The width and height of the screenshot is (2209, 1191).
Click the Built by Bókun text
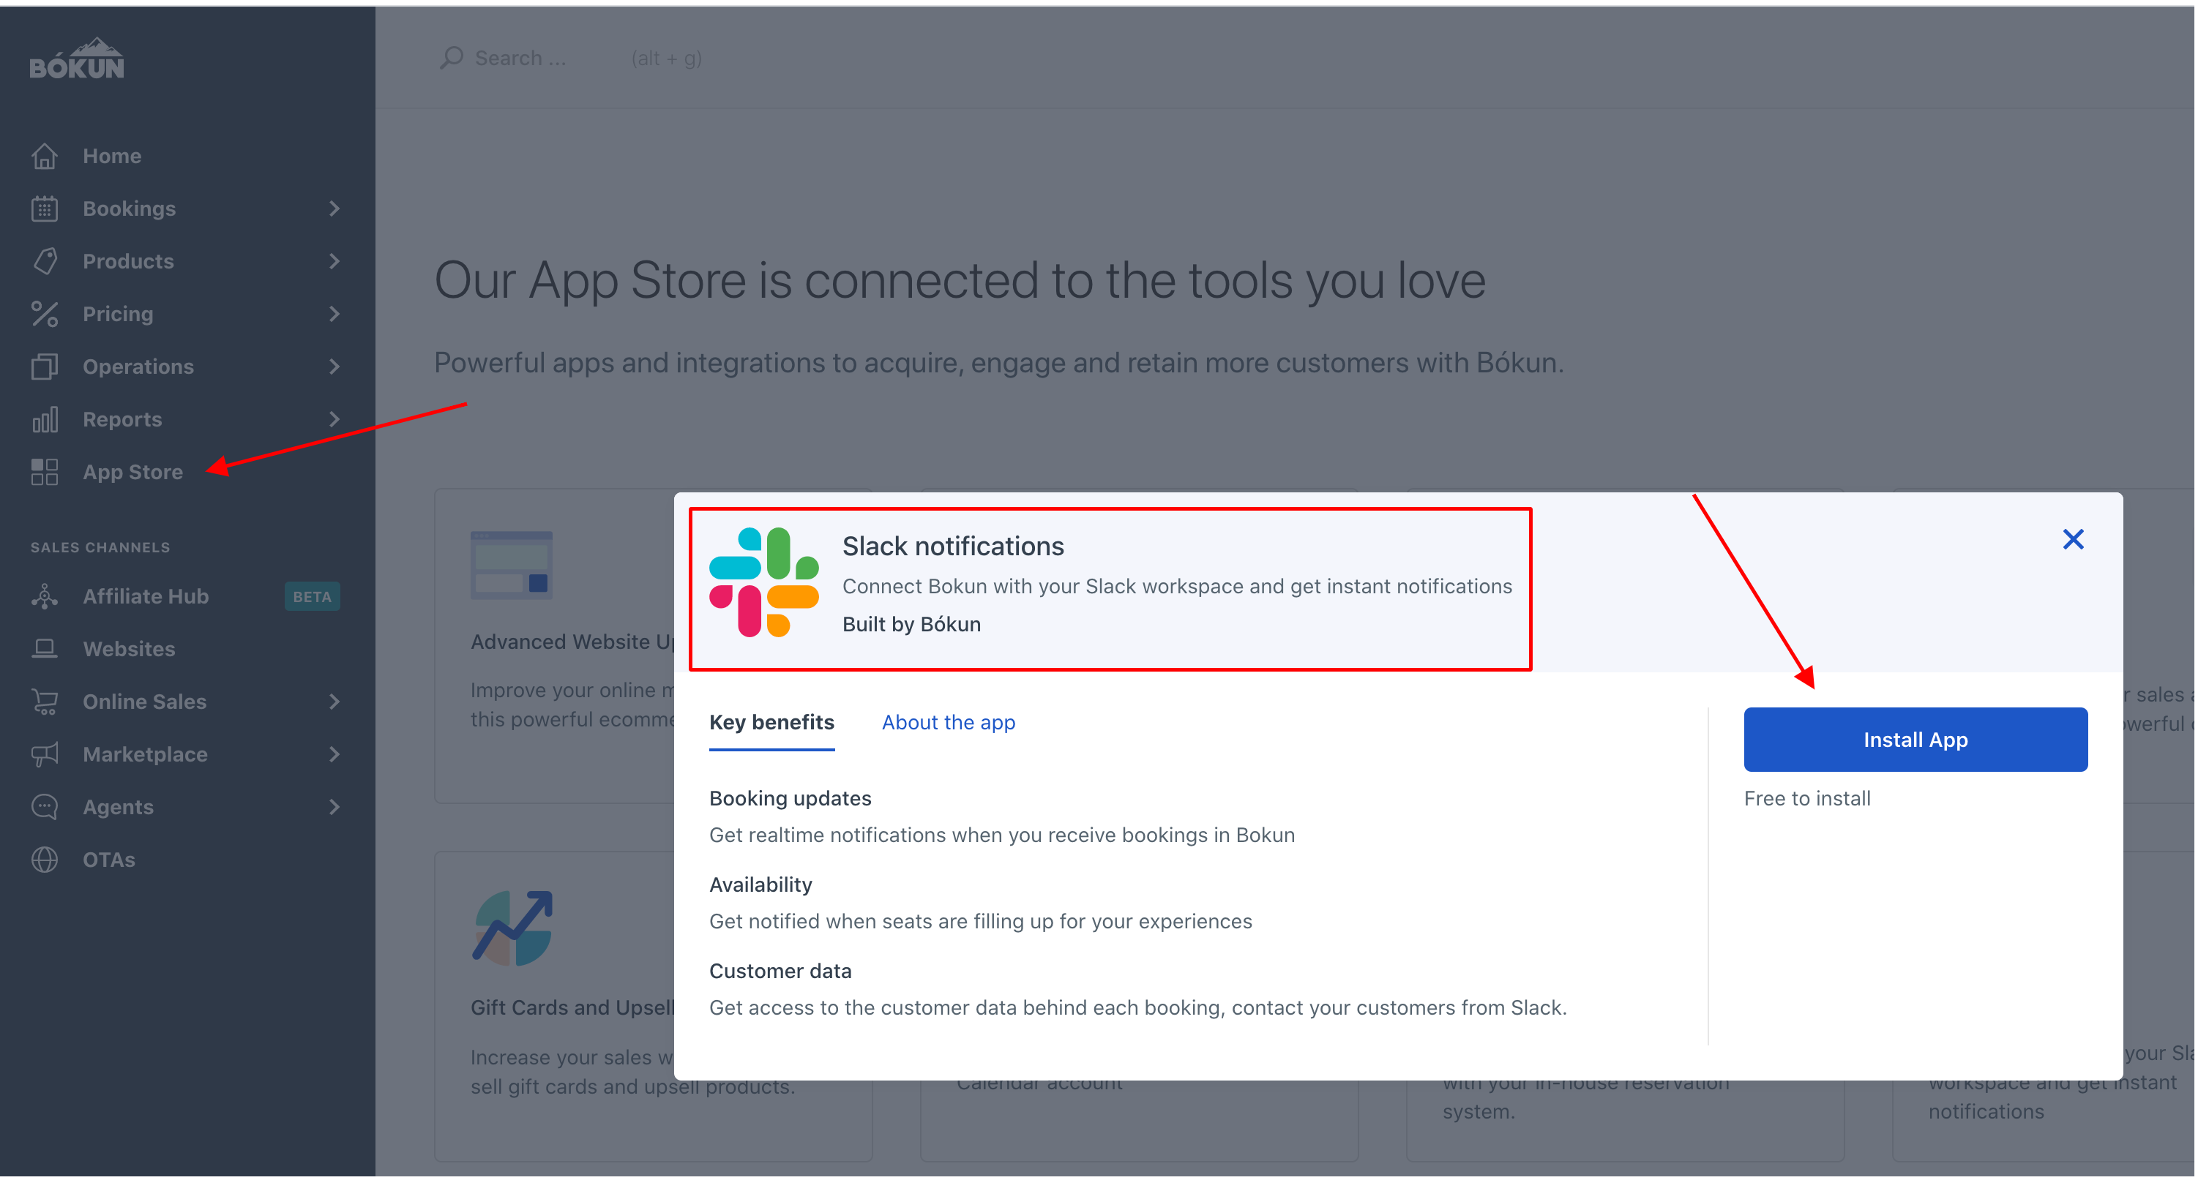(x=918, y=628)
